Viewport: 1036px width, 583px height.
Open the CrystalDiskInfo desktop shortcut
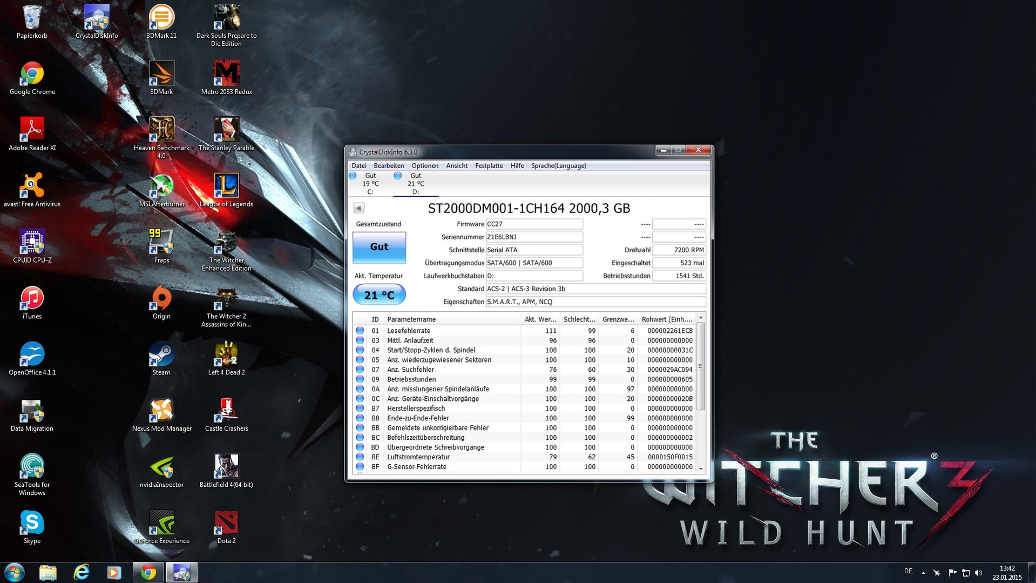click(97, 22)
